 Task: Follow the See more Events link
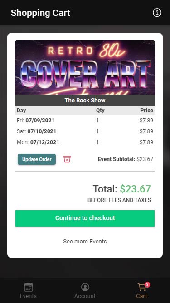(85, 242)
